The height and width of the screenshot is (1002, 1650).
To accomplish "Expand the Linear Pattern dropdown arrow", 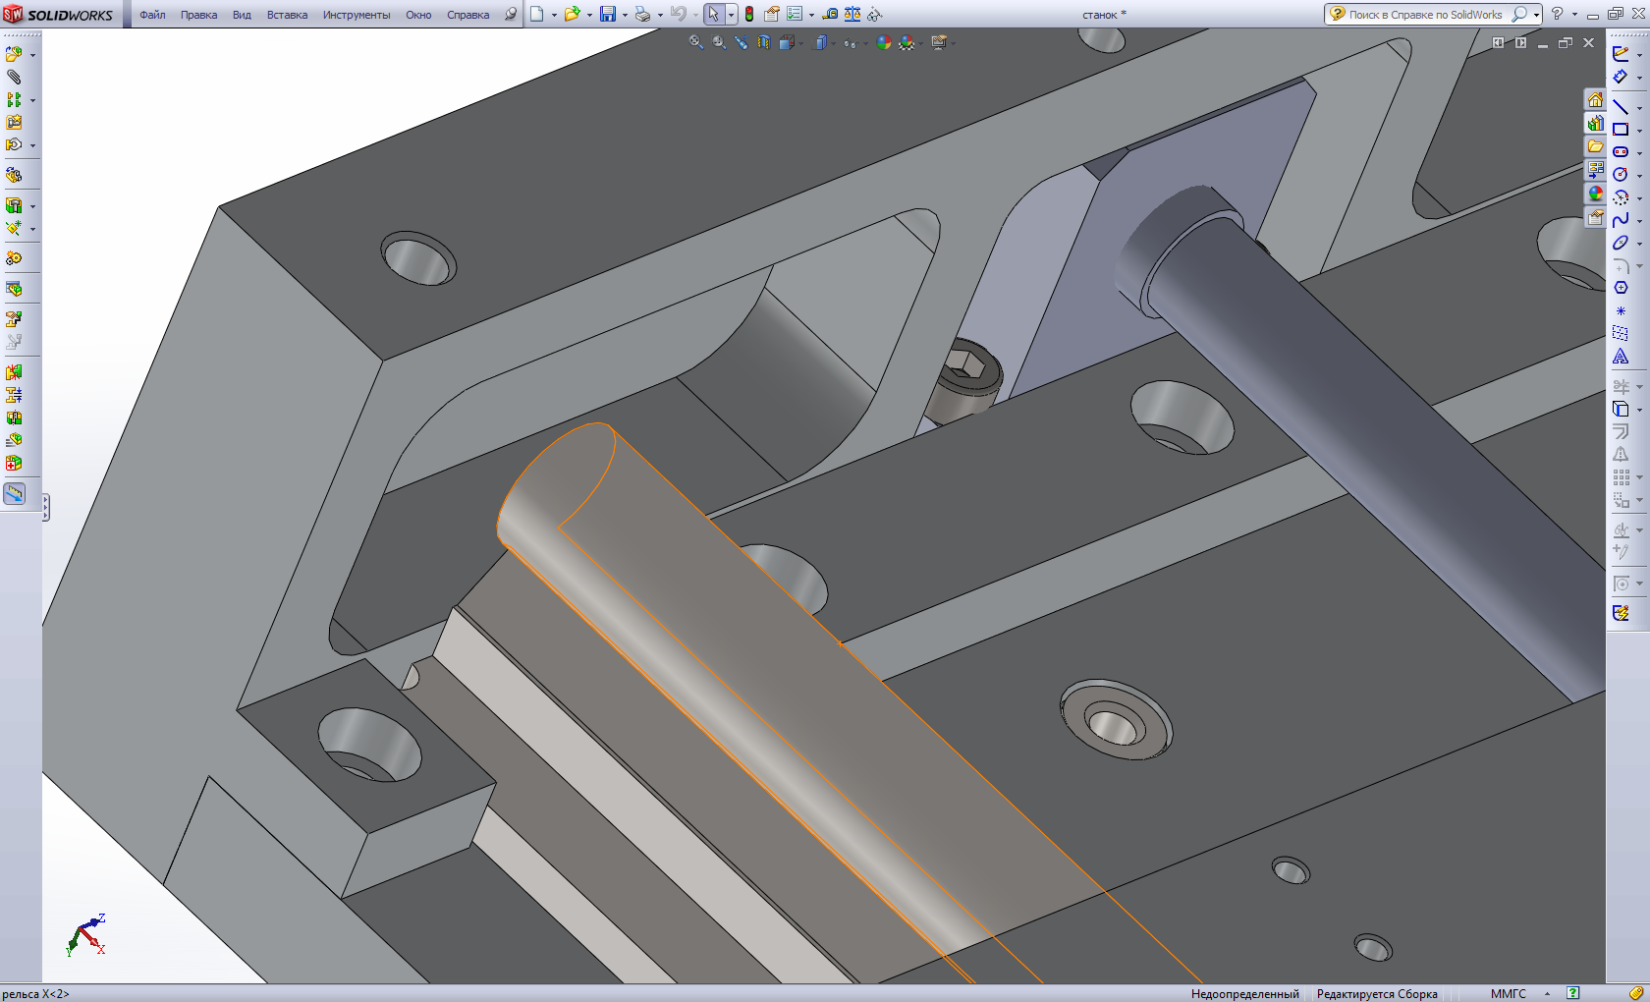I will [x=32, y=101].
